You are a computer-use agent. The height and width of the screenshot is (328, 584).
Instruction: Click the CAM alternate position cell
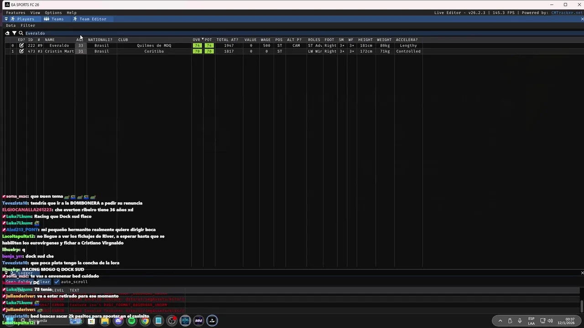click(x=296, y=46)
